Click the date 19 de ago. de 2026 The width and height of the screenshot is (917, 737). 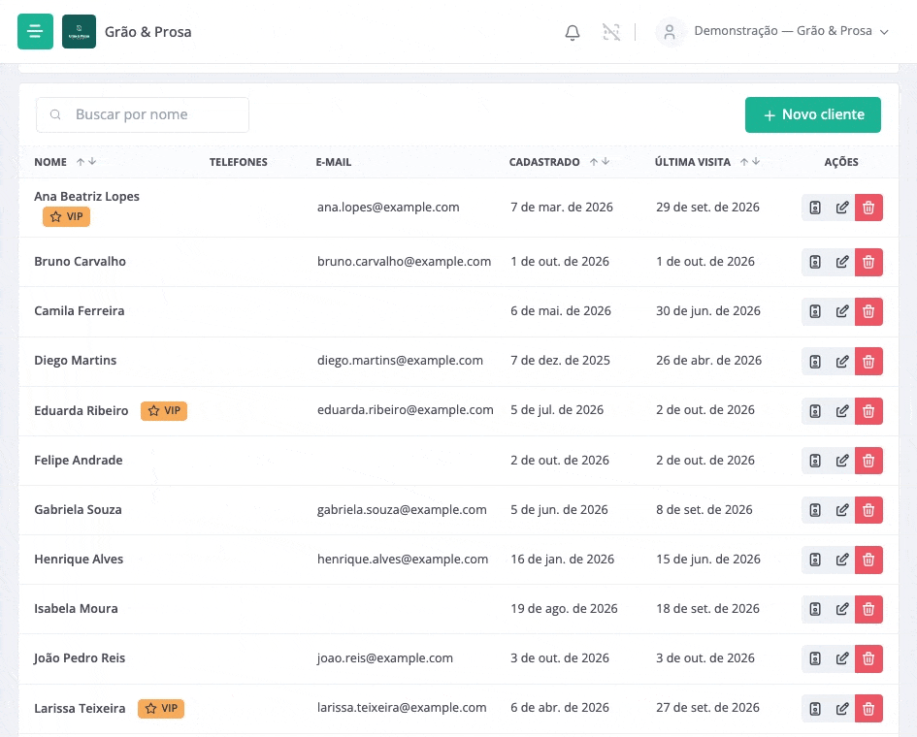(x=564, y=608)
